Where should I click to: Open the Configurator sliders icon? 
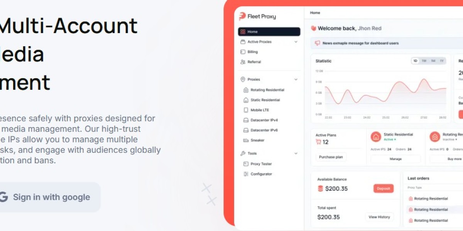pyautogui.click(x=246, y=174)
